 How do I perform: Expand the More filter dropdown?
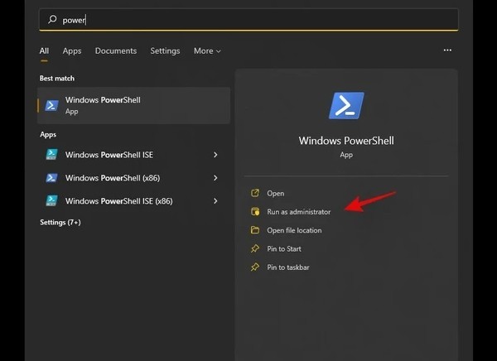[x=207, y=51]
